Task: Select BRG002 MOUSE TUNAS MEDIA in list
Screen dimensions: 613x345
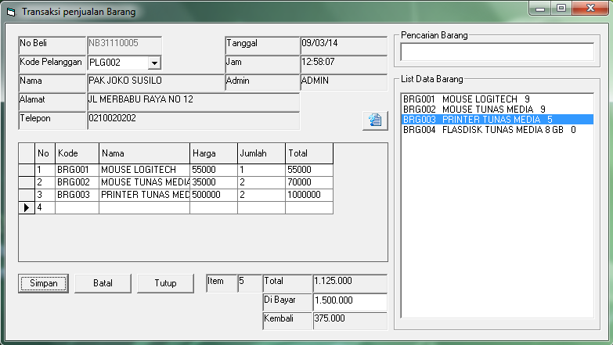Action: point(497,110)
